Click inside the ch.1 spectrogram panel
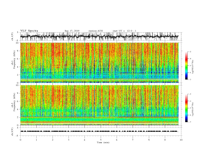Screen dimensions: 204x157 tap(99, 63)
